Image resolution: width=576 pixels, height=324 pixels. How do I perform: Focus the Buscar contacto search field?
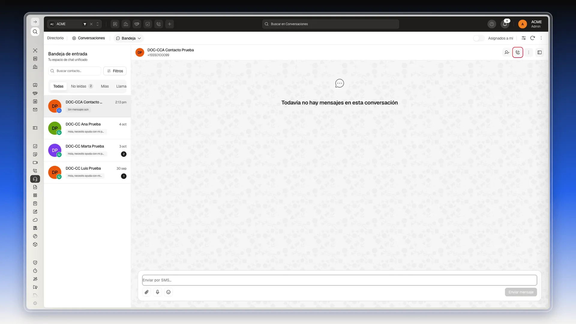(74, 71)
